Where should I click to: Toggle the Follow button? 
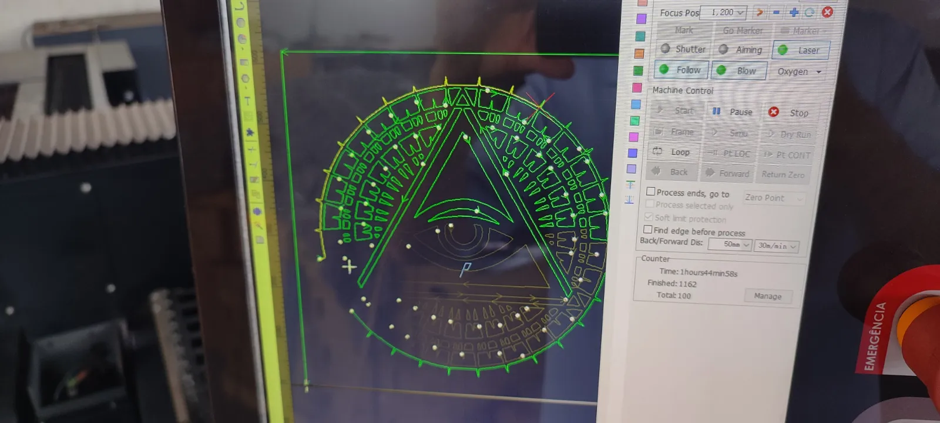coord(681,69)
